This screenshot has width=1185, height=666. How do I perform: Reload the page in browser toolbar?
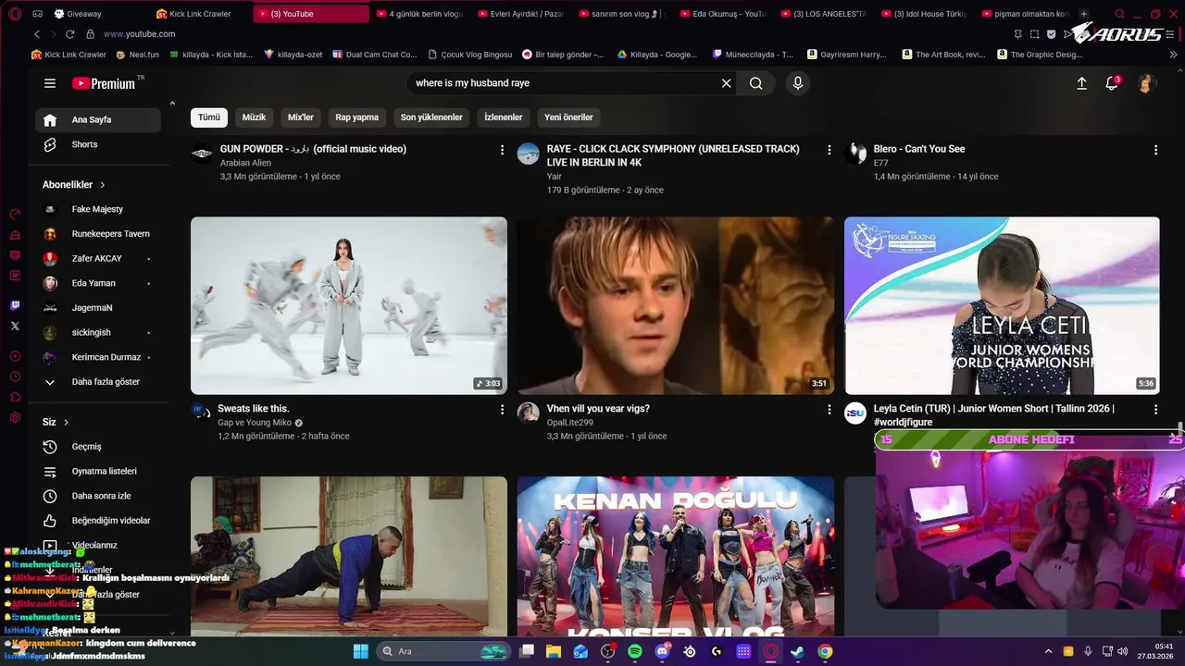[x=70, y=34]
